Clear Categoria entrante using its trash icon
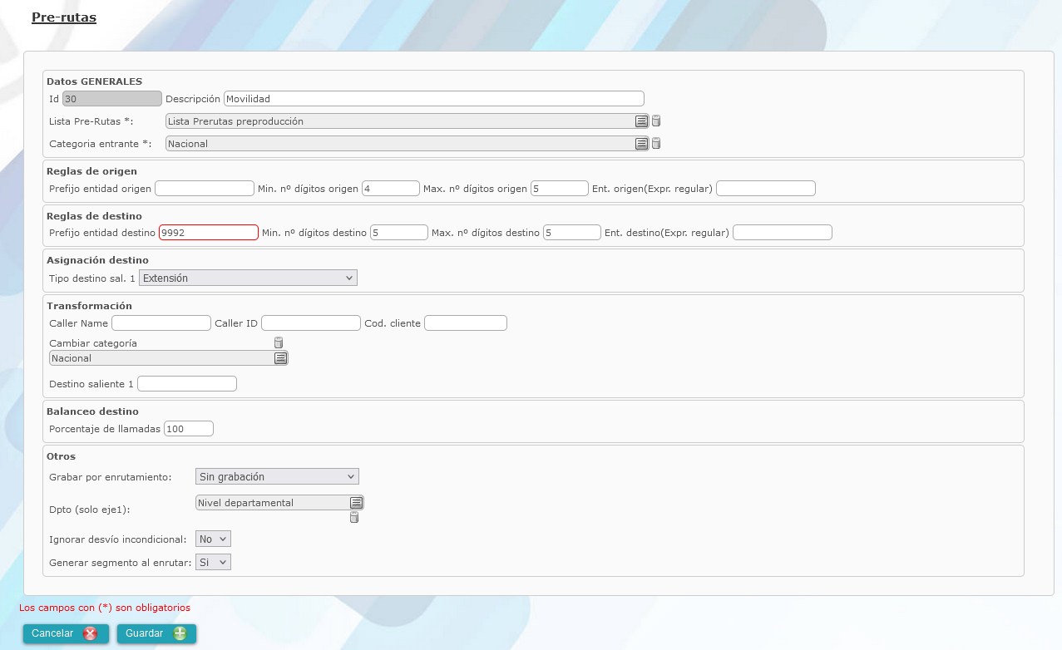 coord(655,143)
